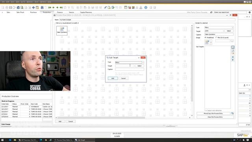The width and height of the screenshot is (252, 142).
Task: Open Type dropdown in Details for selected
Action: [232, 28]
